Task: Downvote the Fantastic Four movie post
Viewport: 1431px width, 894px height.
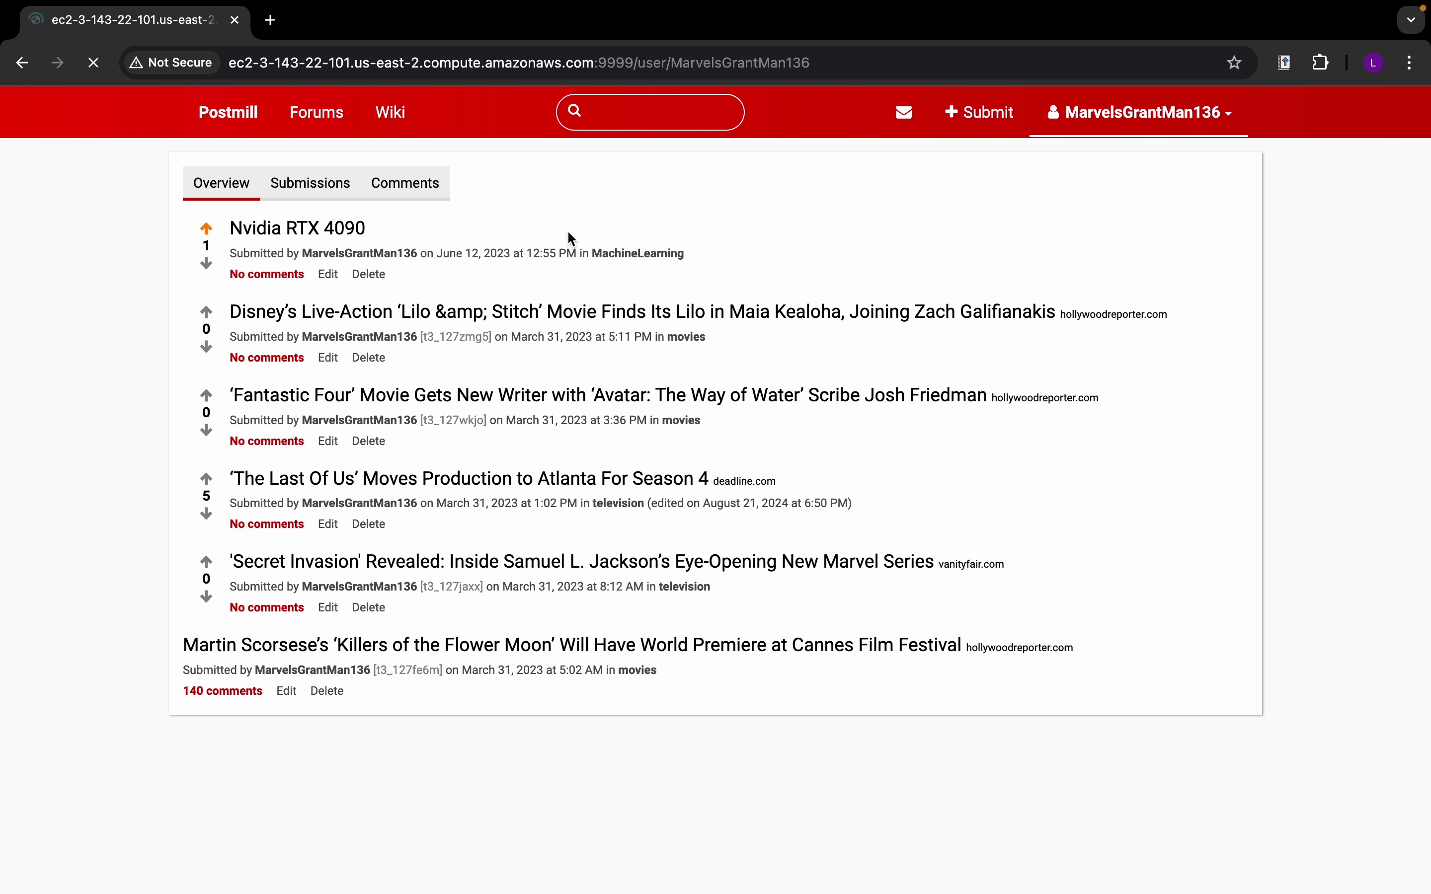Action: pyautogui.click(x=206, y=431)
